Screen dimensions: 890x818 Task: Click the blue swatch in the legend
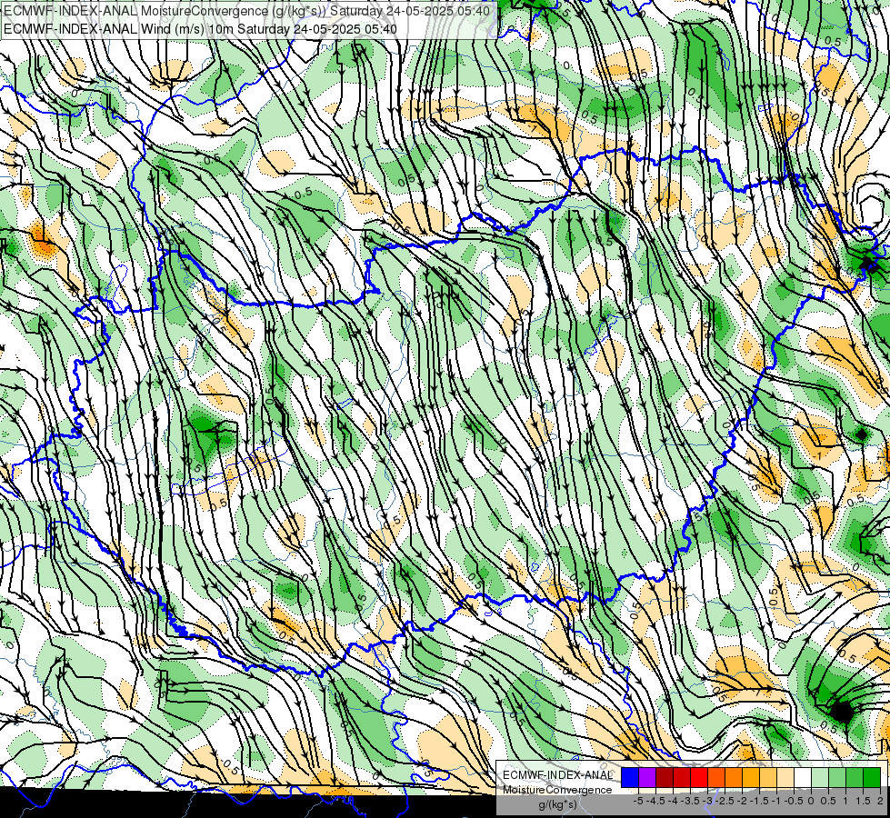[x=630, y=777]
